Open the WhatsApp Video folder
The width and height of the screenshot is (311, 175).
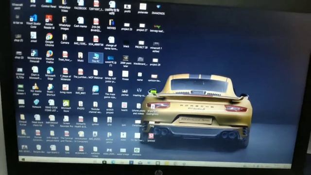point(64,5)
